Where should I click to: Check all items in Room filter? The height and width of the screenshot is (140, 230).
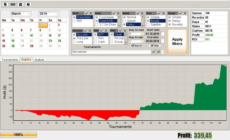[x=86, y=13]
